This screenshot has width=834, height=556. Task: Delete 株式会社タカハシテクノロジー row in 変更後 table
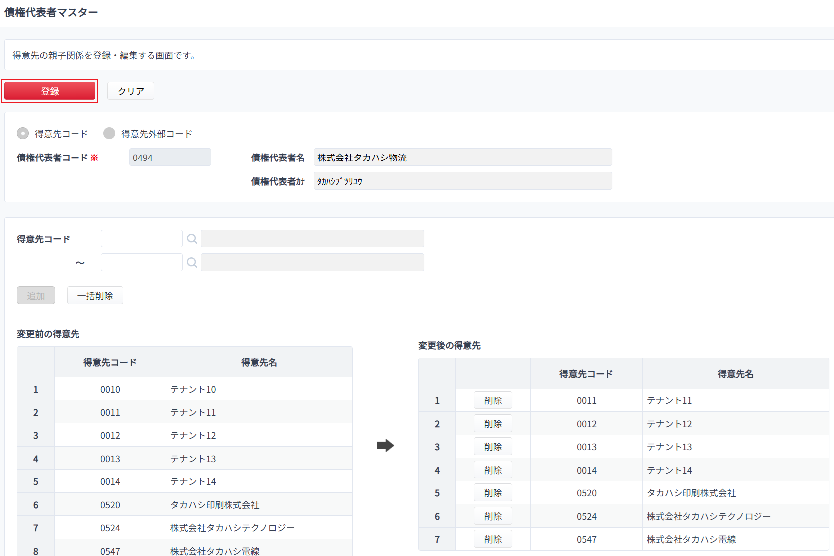click(x=493, y=516)
